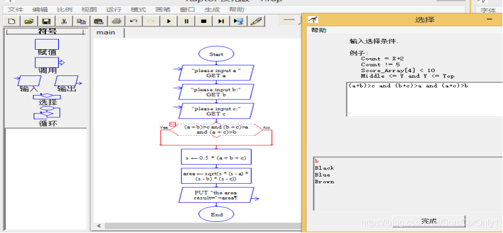Click the Start oval in flowchart
The image size is (503, 233).
click(x=216, y=54)
